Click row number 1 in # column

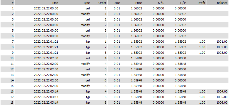(x=13, y=8)
